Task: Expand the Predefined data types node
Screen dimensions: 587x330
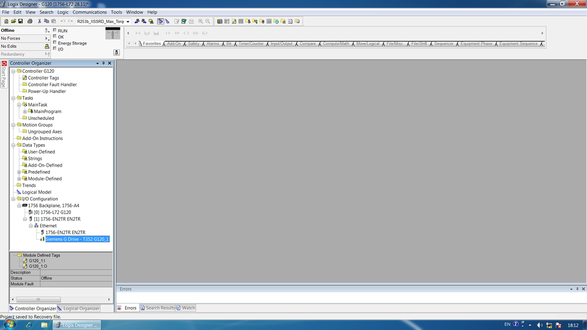Action: tap(19, 172)
